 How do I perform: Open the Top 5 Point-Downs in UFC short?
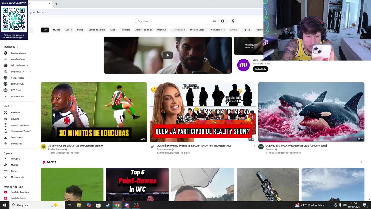[137, 185]
